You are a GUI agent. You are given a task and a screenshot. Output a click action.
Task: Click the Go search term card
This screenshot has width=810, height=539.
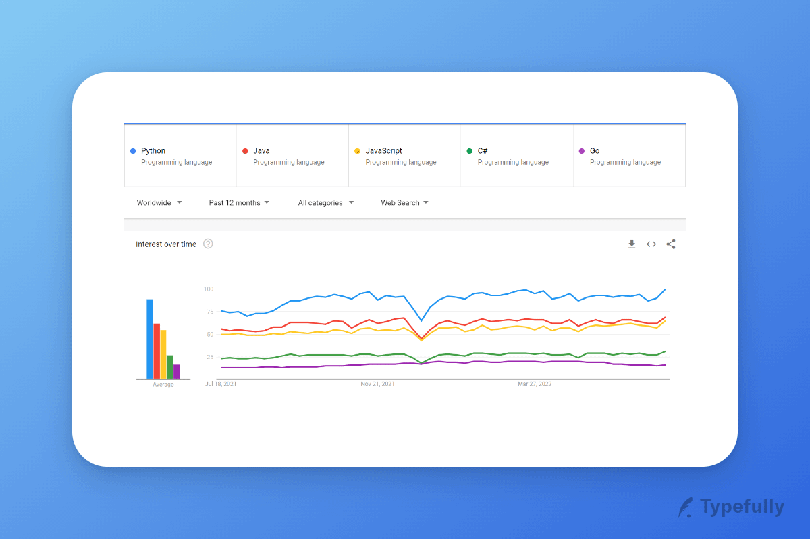[628, 156]
